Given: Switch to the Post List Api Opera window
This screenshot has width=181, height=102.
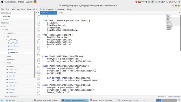Looking at the screenshot, I should (x=102, y=100).
